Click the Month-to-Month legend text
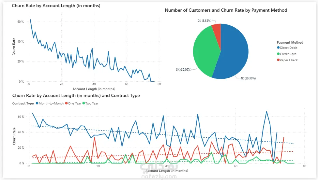The width and height of the screenshot is (318, 180). (x=51, y=103)
